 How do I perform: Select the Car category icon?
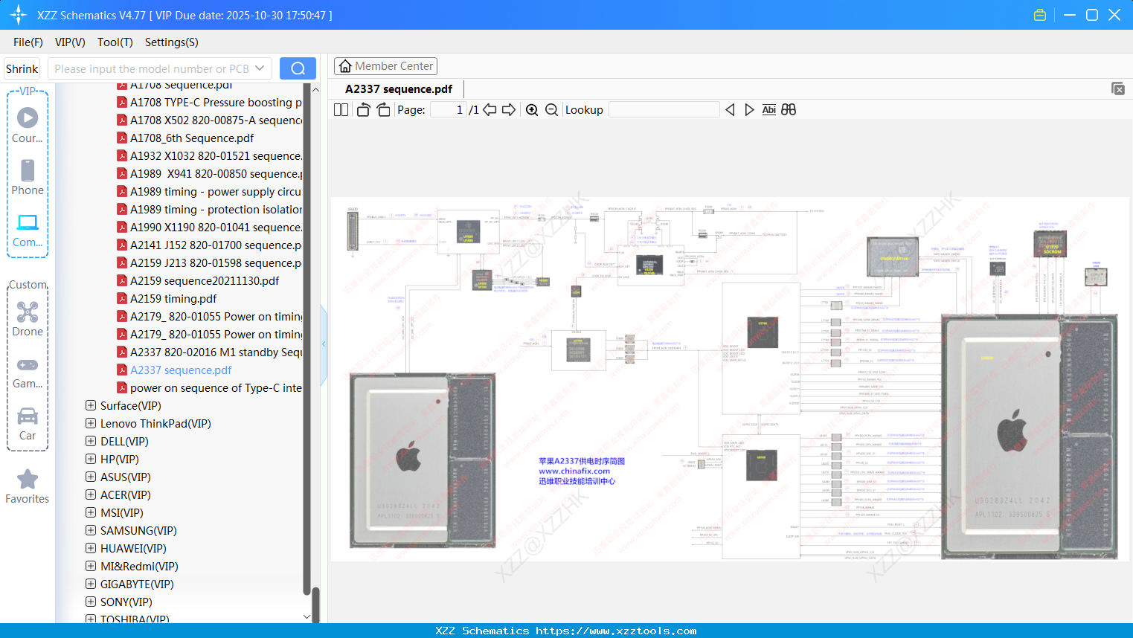[28, 423]
